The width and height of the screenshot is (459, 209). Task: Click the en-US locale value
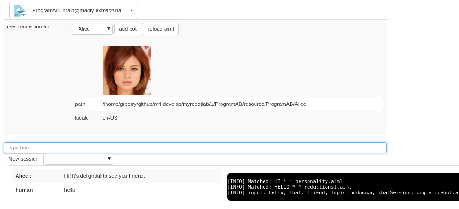pyautogui.click(x=110, y=118)
